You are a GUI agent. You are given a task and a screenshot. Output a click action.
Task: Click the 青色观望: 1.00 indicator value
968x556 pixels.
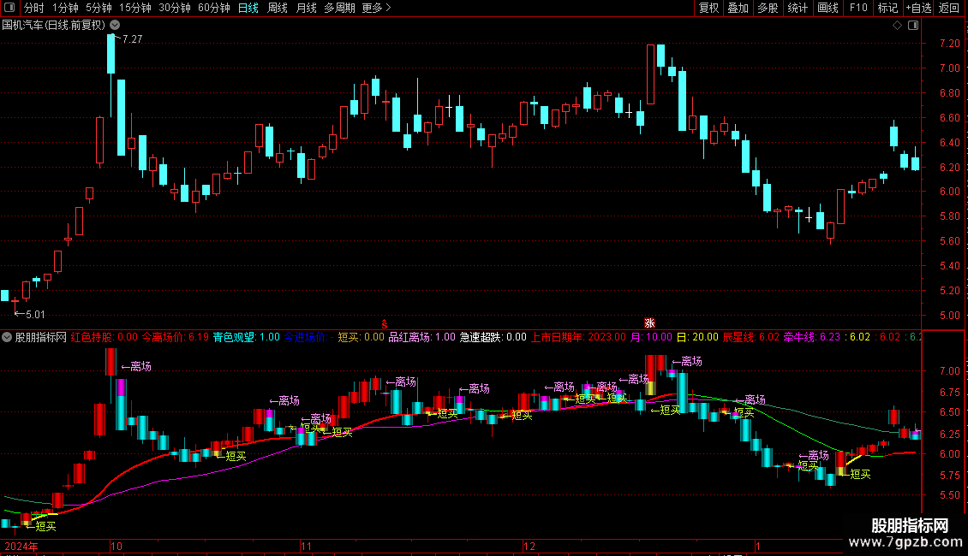click(247, 337)
